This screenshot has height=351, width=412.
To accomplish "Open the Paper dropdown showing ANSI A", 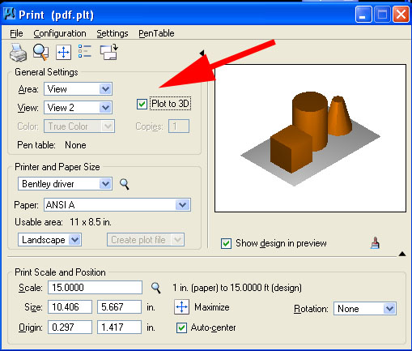I will (117, 205).
